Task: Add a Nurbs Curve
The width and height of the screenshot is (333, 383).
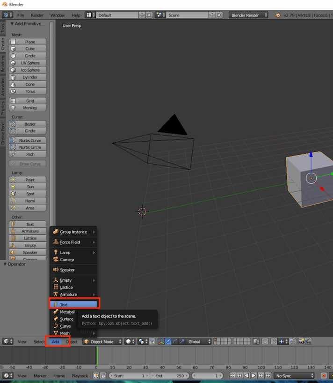Action: (28, 140)
